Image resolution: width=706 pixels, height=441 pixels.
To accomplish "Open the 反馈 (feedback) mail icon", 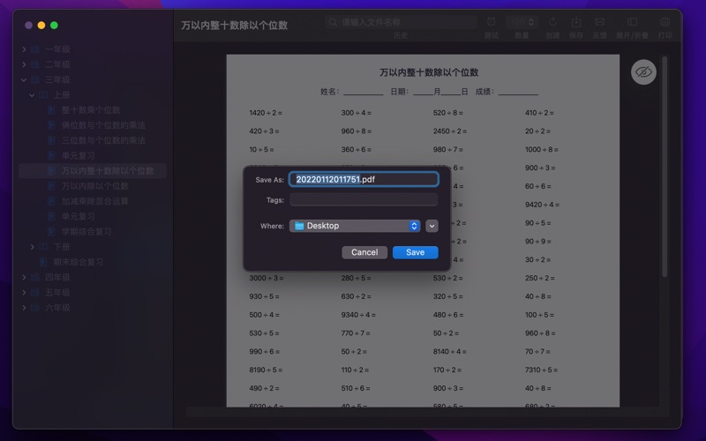I will point(600,22).
